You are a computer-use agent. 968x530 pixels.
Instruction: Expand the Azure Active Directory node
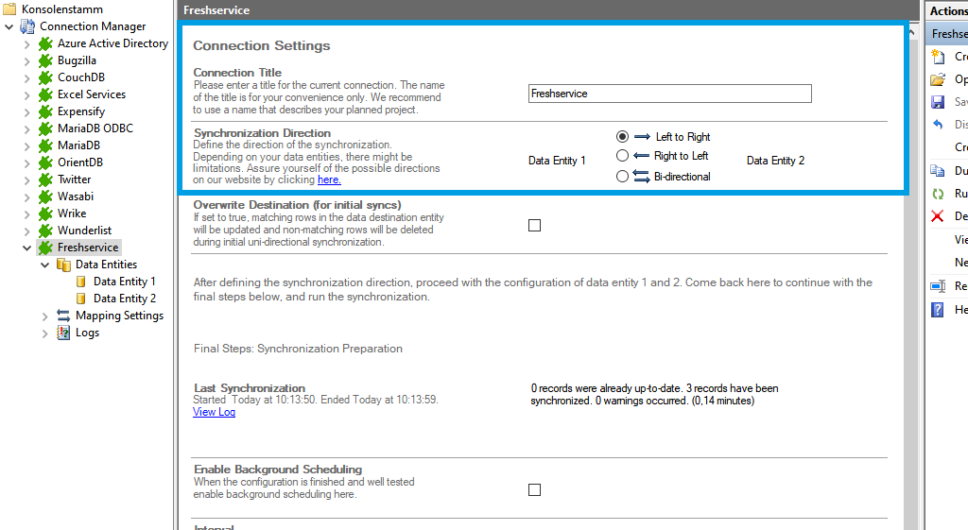(26, 44)
